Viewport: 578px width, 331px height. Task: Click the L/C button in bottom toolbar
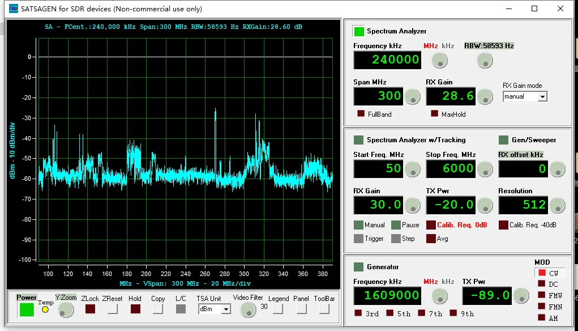tap(179, 309)
